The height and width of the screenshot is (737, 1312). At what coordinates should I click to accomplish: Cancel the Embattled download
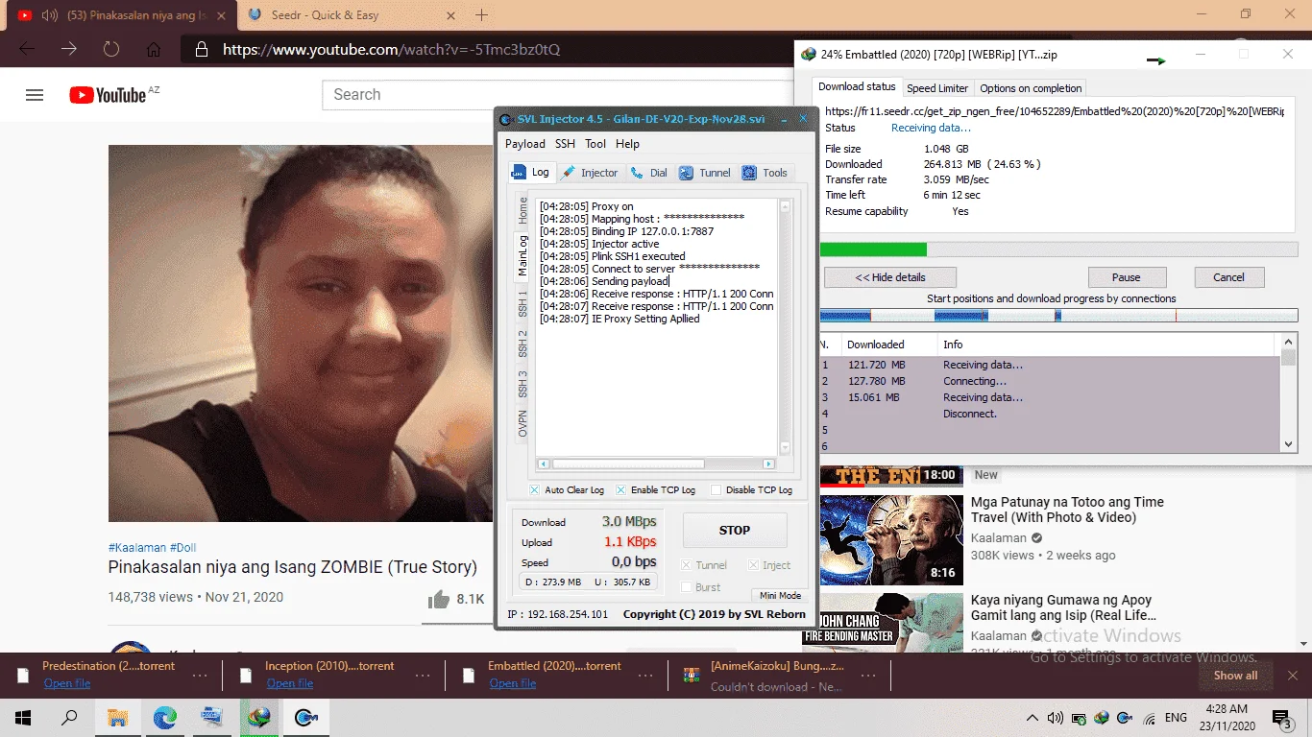[1229, 277]
